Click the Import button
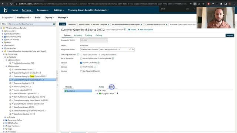 (x=230, y=35)
